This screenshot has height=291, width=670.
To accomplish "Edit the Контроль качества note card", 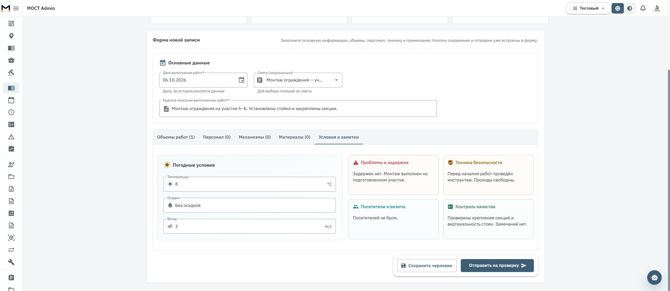I will pos(488,219).
